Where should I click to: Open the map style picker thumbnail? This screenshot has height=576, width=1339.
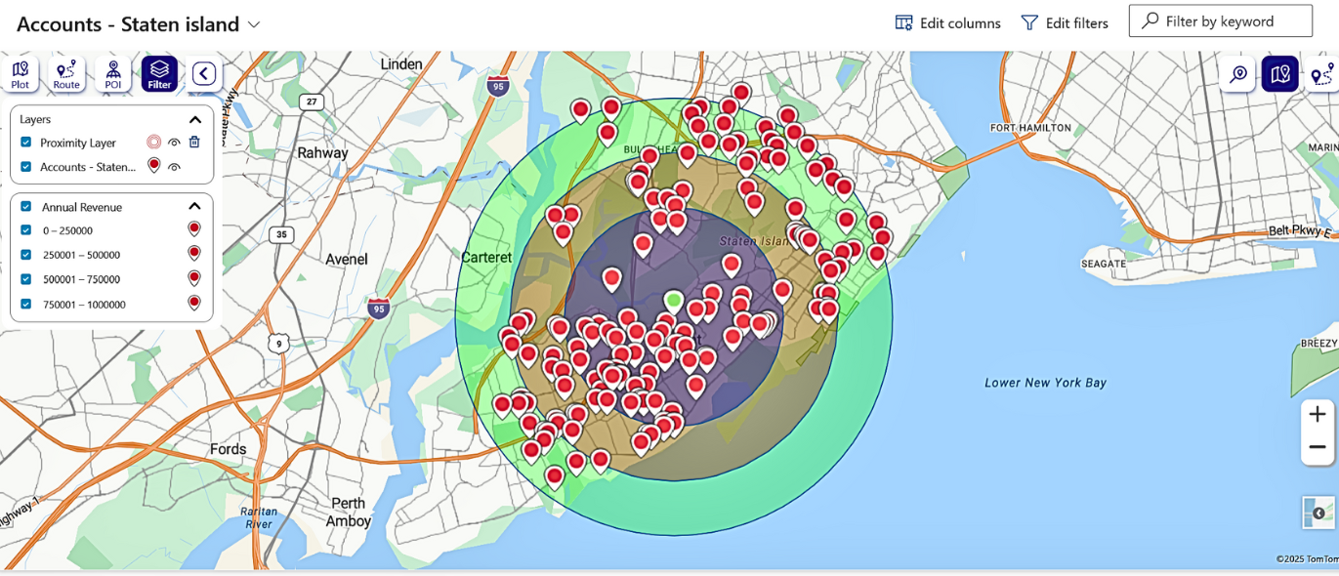[1318, 513]
